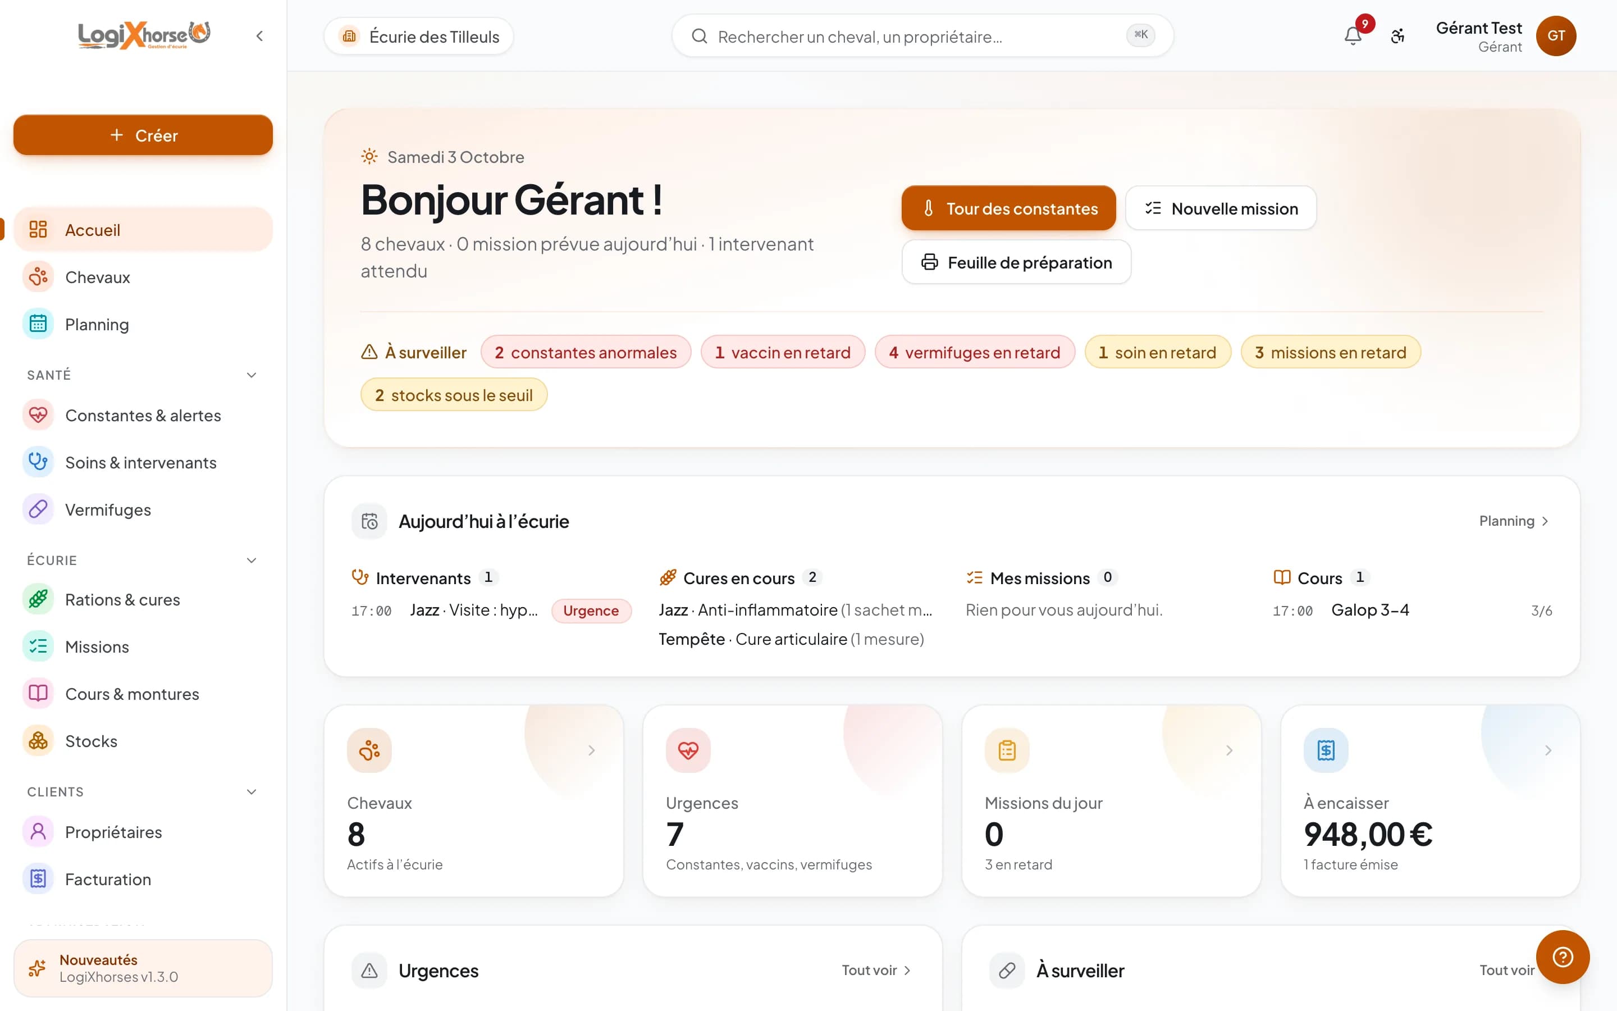Screen dimensions: 1617x1011
Task: Click Tout voir in Urgences panel
Action: 876,970
